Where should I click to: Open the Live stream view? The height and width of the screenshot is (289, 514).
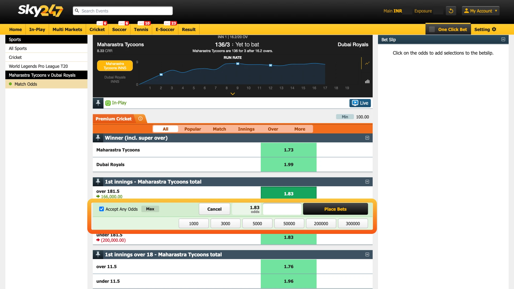click(x=360, y=103)
